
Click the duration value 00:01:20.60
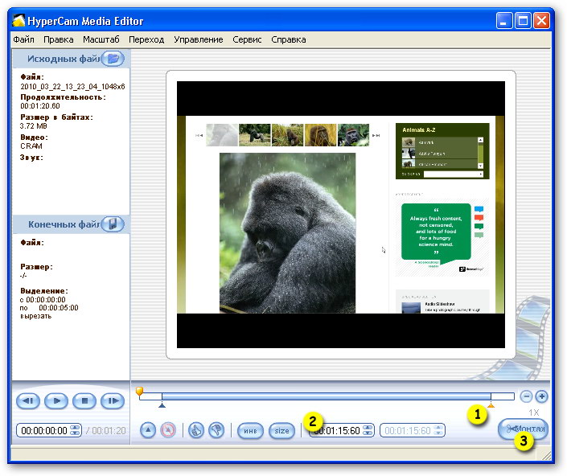[40, 106]
